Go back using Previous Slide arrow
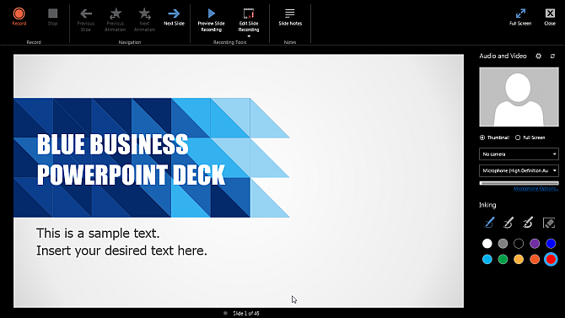 pos(86,13)
